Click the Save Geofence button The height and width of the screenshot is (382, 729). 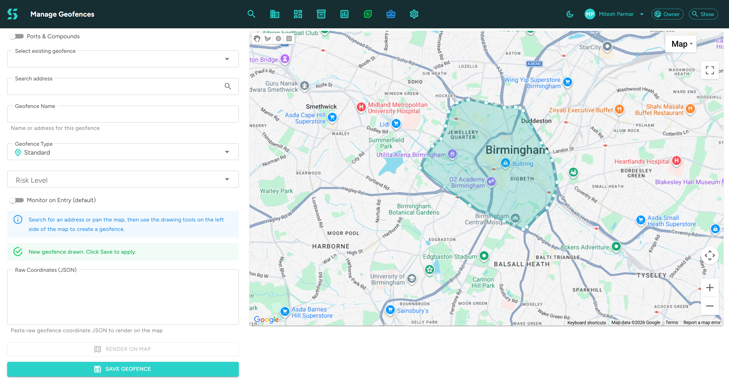[x=123, y=369]
